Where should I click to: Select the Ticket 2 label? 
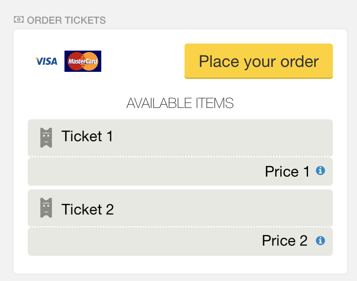(x=88, y=209)
